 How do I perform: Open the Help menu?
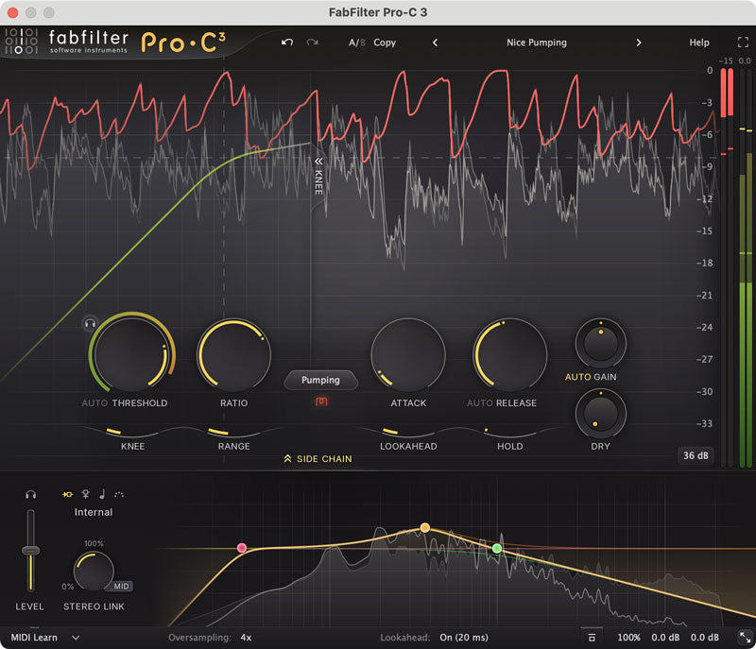[698, 43]
